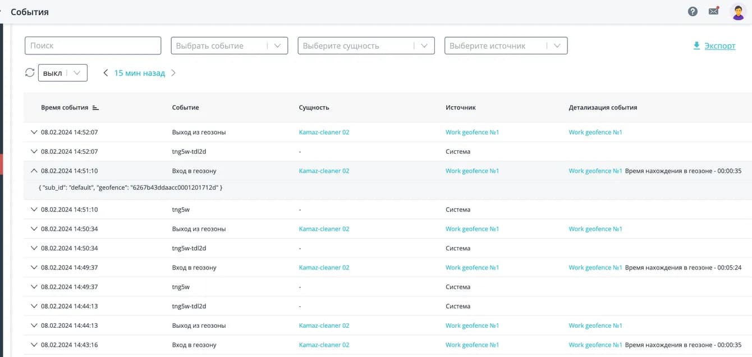Click the Время события column header
752x357 pixels.
pos(65,107)
